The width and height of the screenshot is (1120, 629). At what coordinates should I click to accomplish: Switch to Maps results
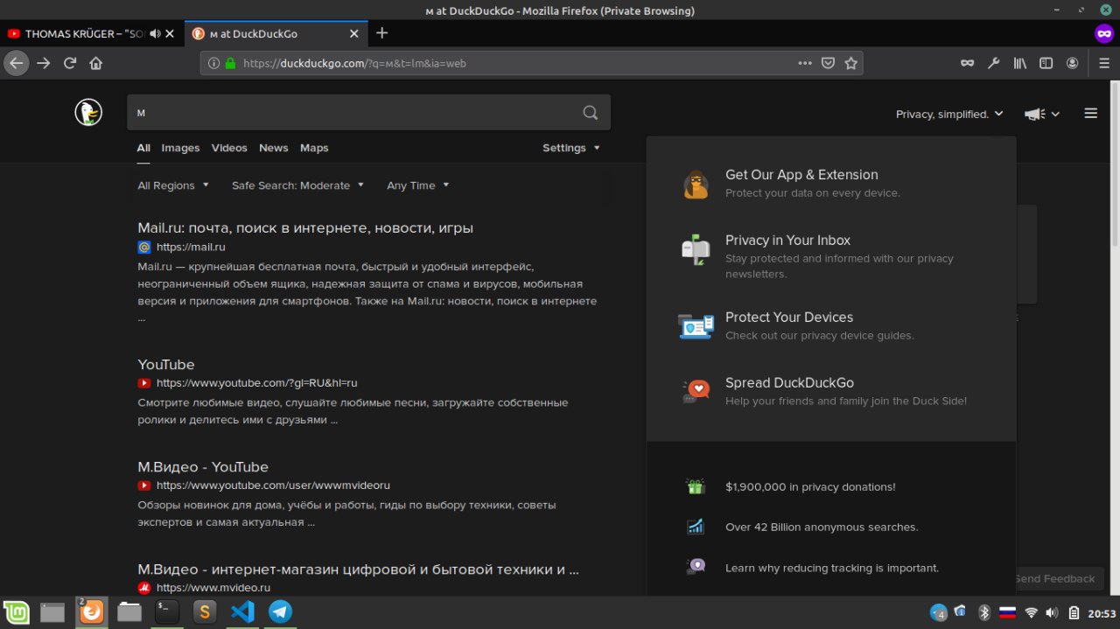314,148
